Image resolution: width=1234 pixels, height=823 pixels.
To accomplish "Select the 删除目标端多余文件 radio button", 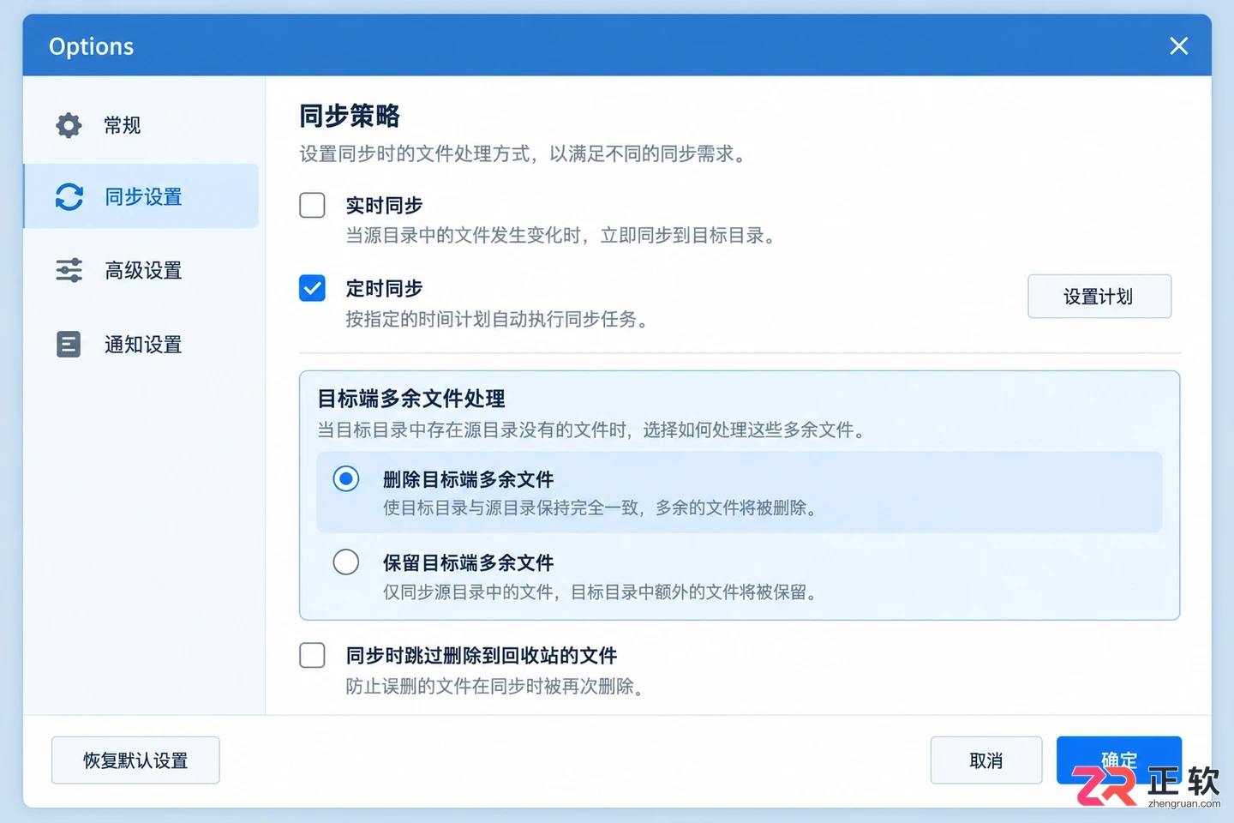I will tap(346, 478).
